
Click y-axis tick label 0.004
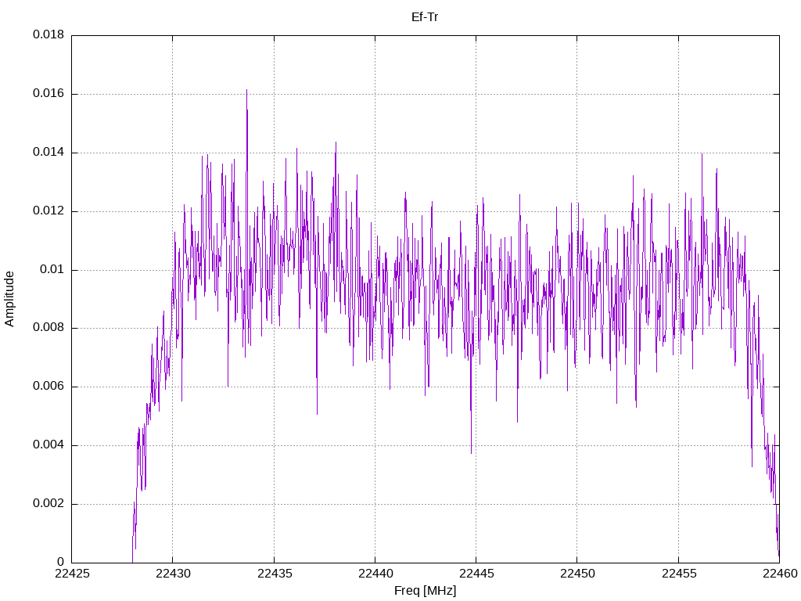48,444
